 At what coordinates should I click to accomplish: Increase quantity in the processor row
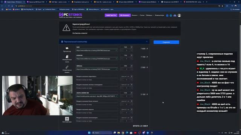pyautogui.click(x=131, y=50)
